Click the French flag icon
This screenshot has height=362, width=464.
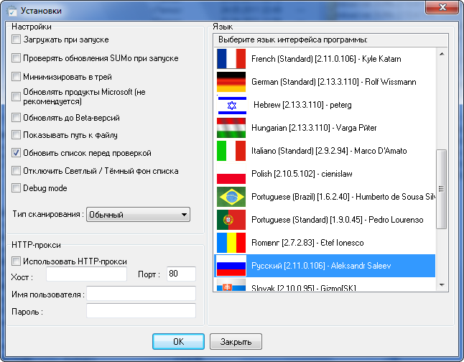click(231, 59)
